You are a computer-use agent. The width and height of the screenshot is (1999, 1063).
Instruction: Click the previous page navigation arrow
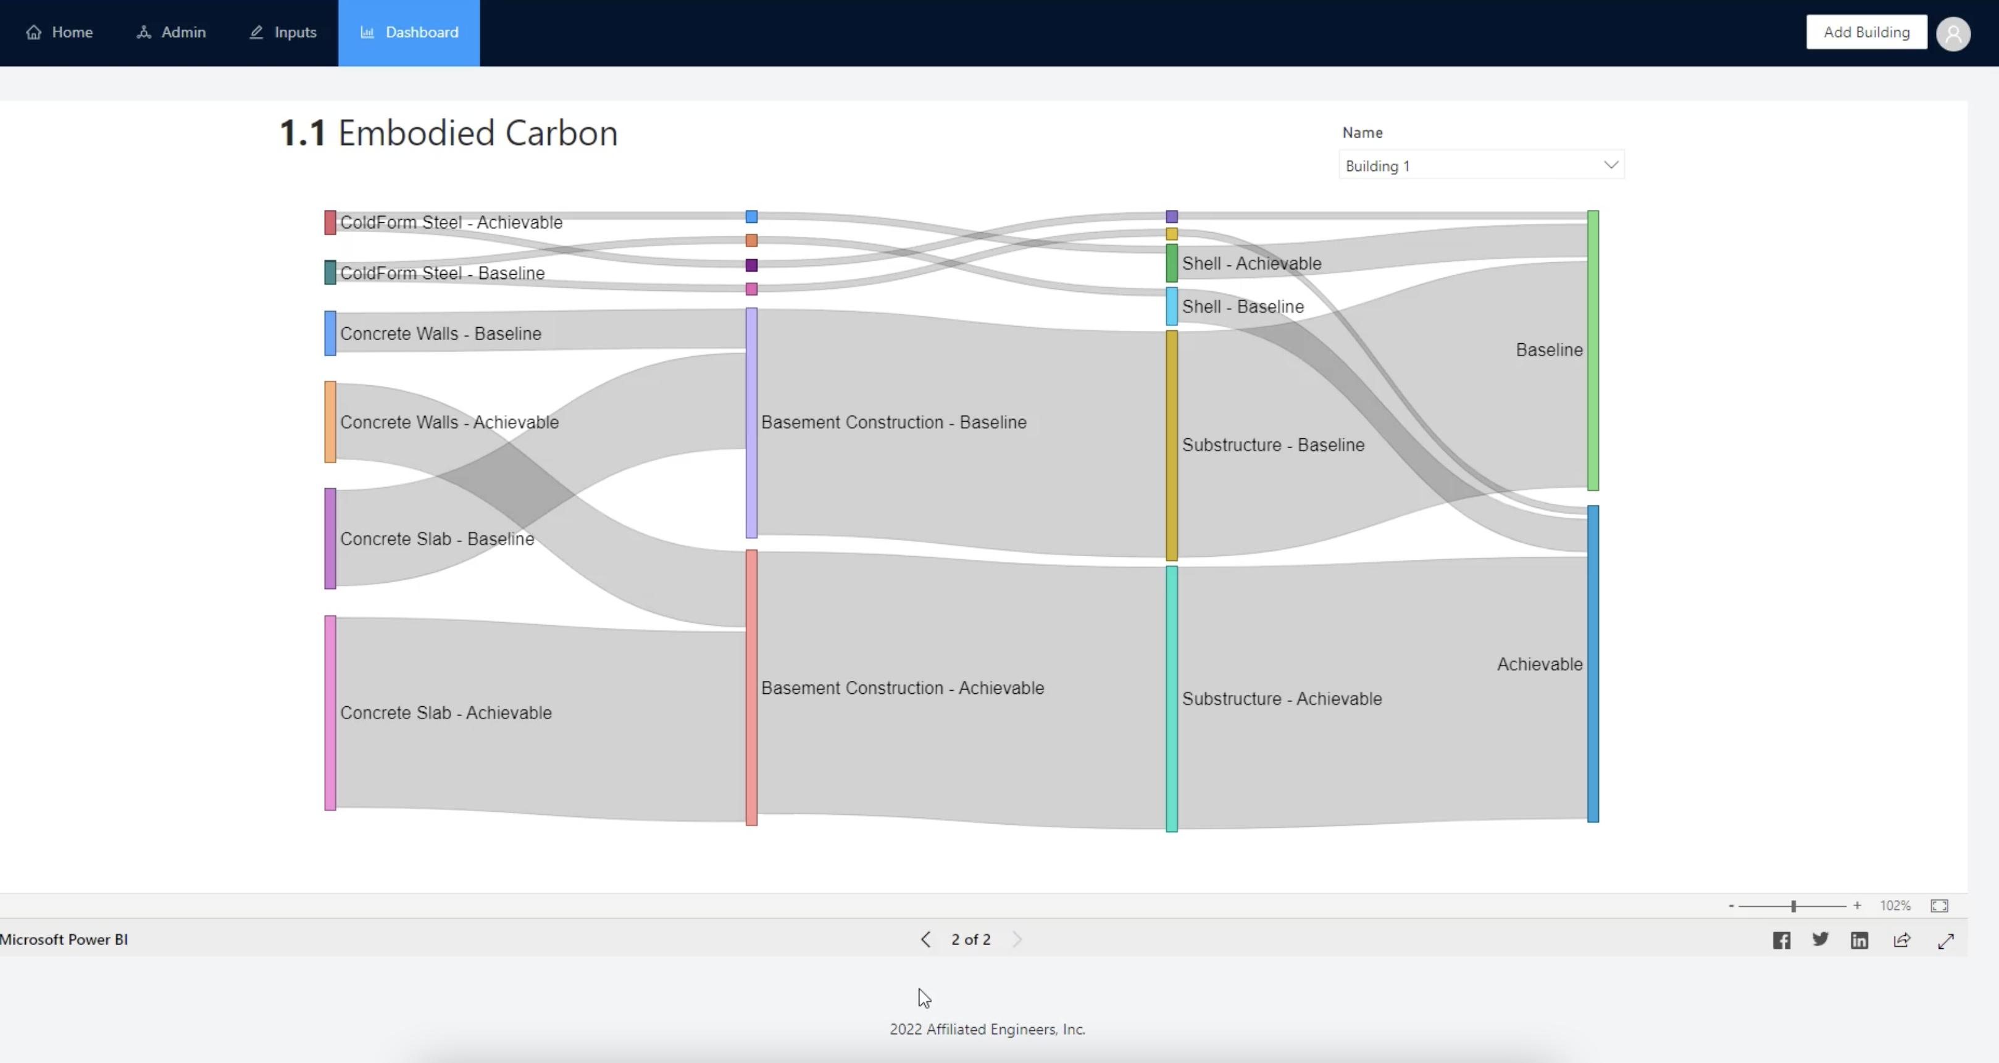coord(924,939)
